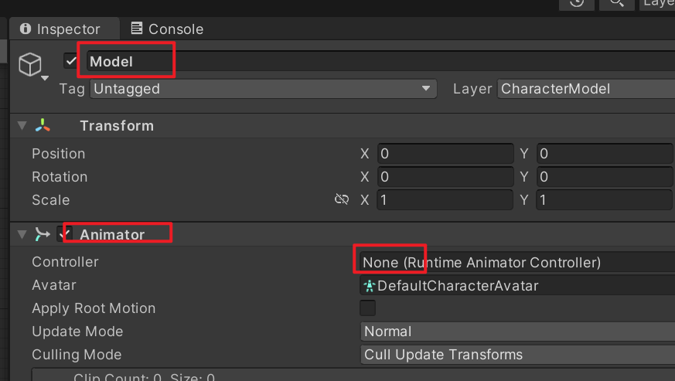
Task: Open the Layer dropdown showing CharacterModel
Action: click(x=585, y=89)
